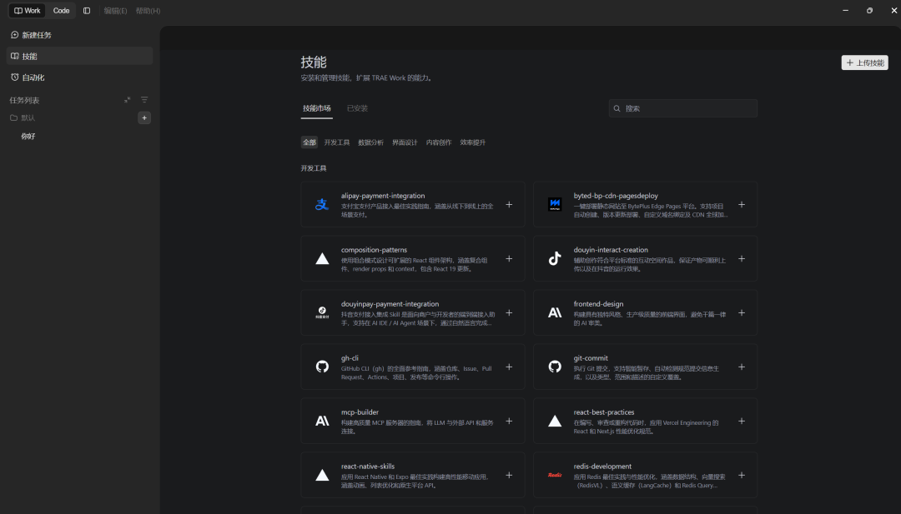Click the triangle logo on composition-patterns

322,259
